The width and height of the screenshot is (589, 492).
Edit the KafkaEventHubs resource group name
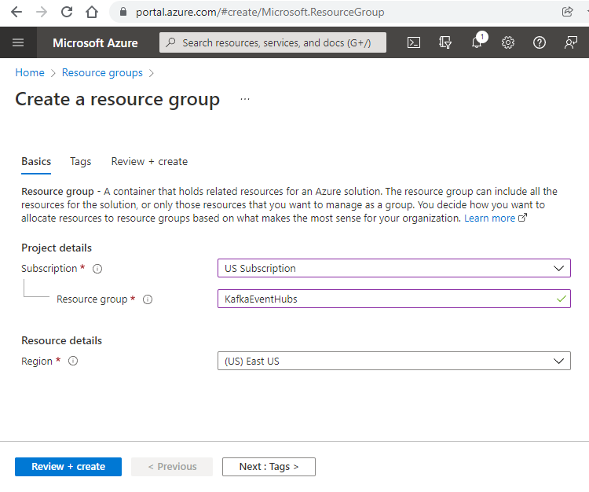tap(394, 299)
